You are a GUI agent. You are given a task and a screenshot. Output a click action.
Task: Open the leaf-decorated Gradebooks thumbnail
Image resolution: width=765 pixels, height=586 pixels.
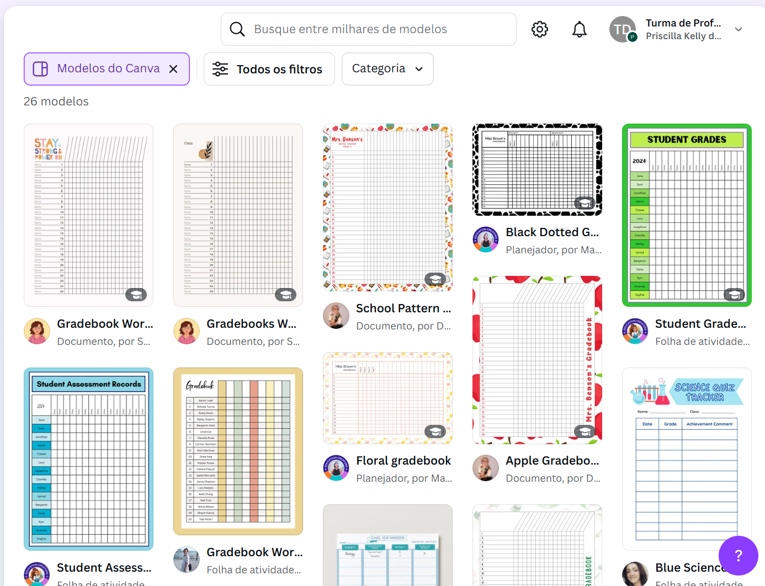238,215
